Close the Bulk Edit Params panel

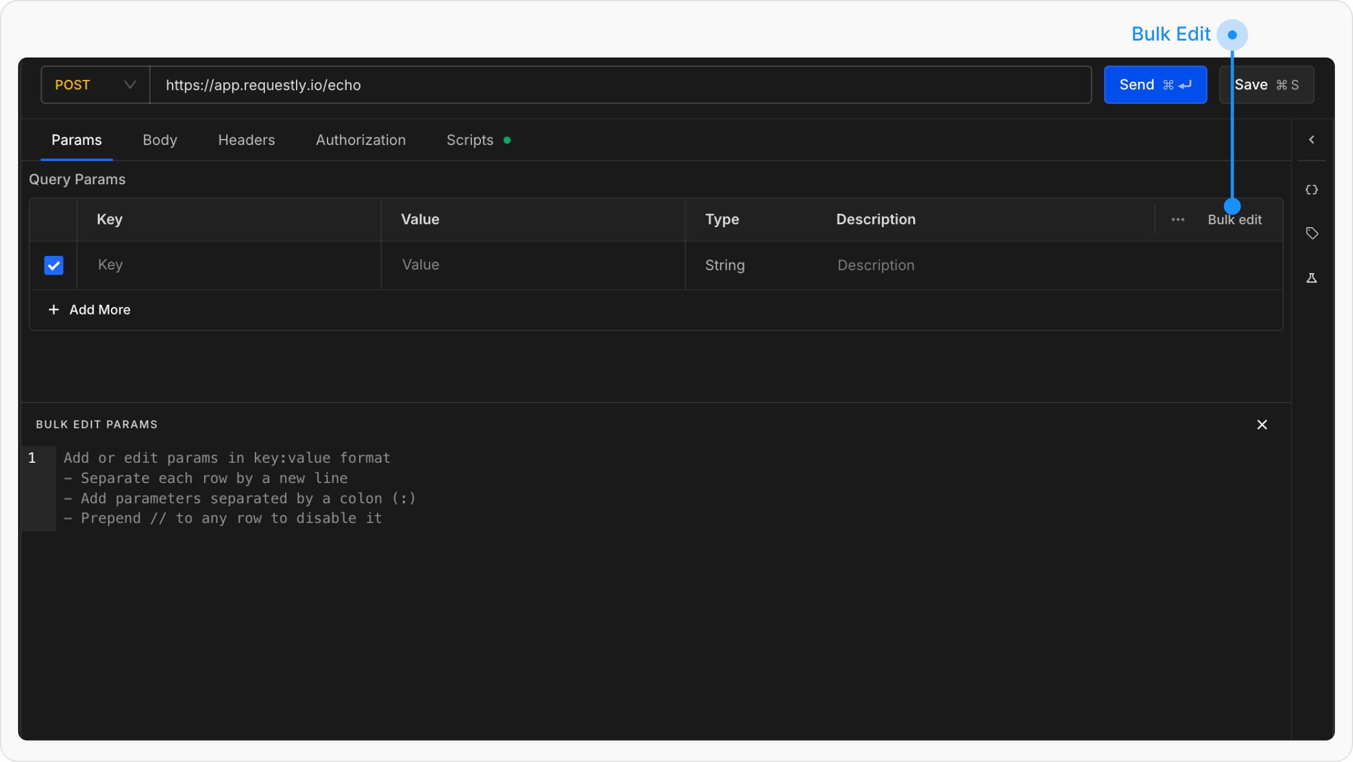[1262, 424]
